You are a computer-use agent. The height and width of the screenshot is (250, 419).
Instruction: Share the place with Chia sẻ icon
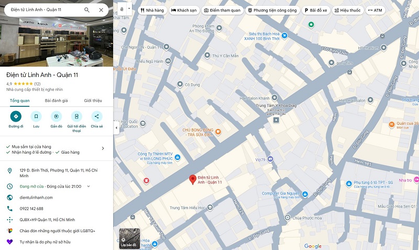(x=97, y=116)
